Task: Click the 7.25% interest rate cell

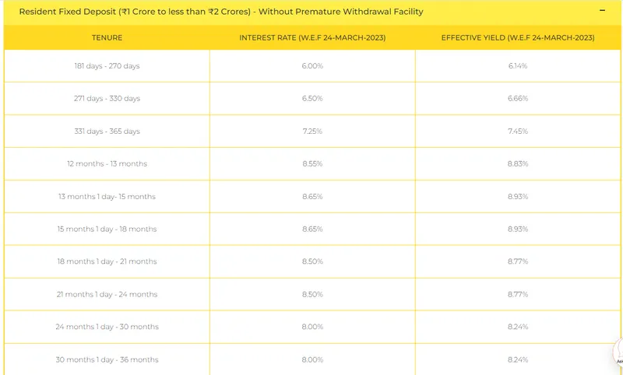Action: tap(312, 131)
